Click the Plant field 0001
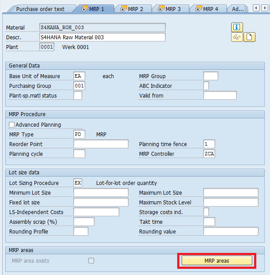Screen dimensions: 270x275 [x=47, y=47]
